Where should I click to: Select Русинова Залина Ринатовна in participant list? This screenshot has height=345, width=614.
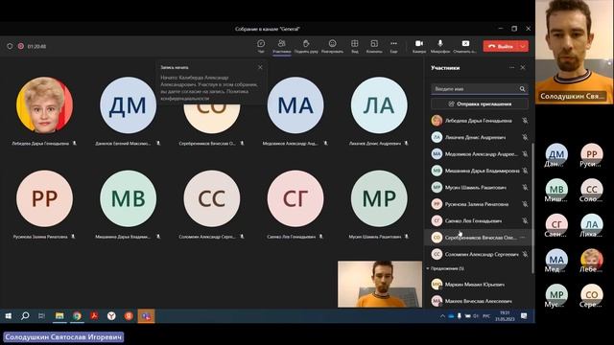pos(480,204)
